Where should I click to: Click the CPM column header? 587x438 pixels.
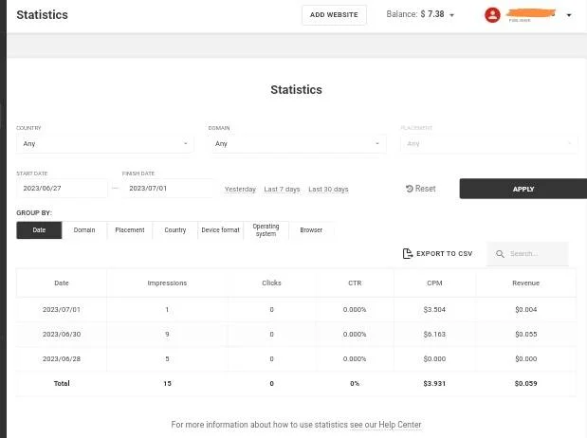pyautogui.click(x=434, y=283)
